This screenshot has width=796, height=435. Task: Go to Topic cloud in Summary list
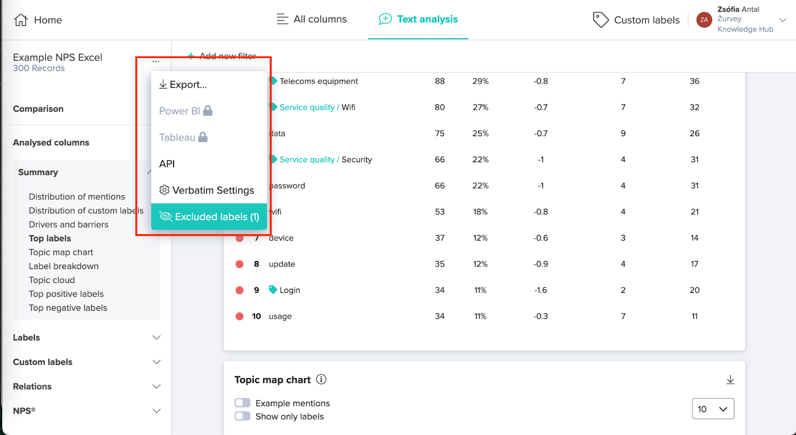tap(52, 280)
